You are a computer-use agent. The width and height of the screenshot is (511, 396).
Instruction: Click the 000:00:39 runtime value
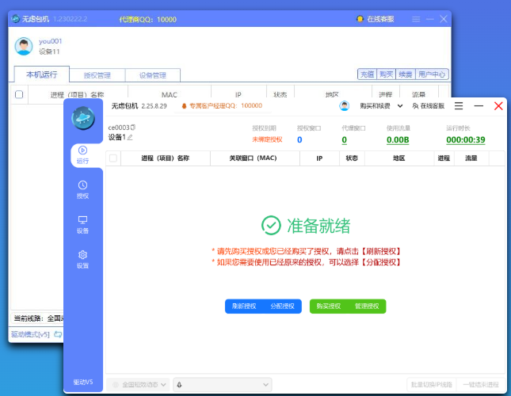tap(466, 139)
